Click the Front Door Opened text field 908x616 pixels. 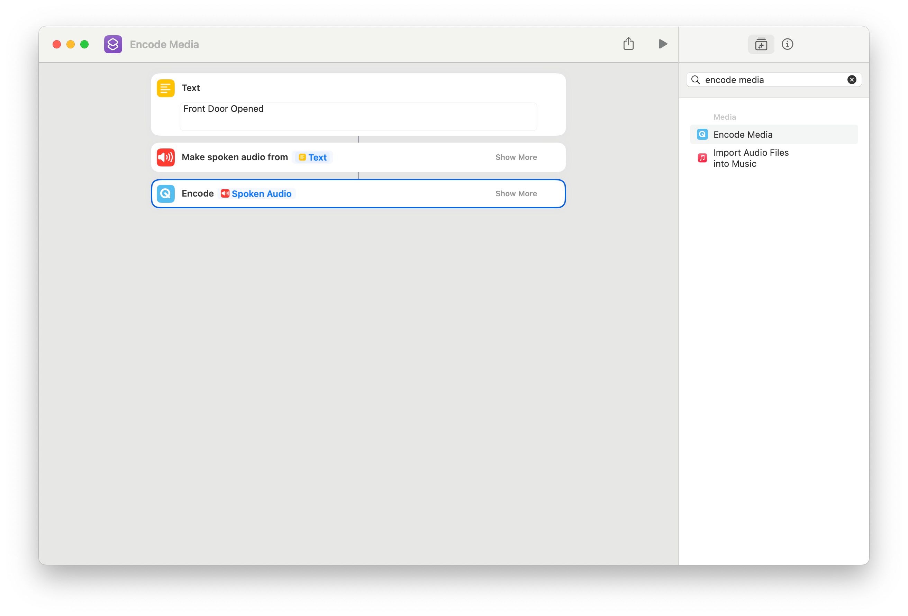(358, 116)
